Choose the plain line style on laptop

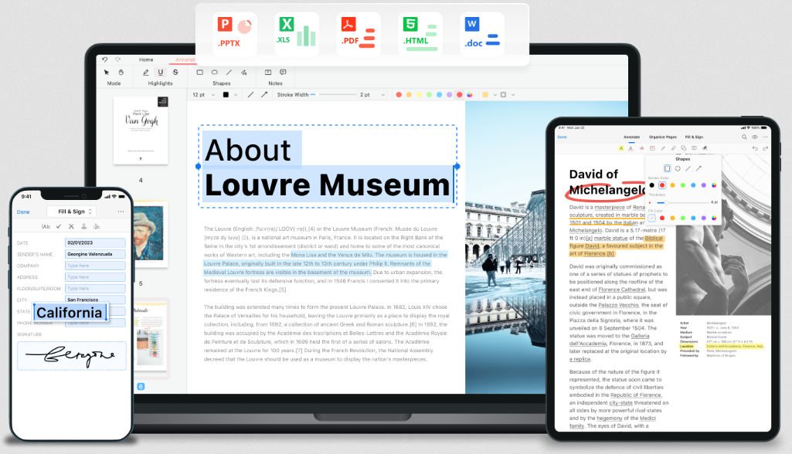click(x=250, y=94)
